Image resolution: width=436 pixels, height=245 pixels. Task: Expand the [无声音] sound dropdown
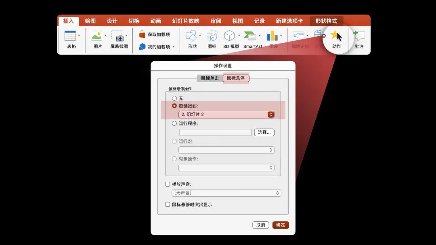226,193
